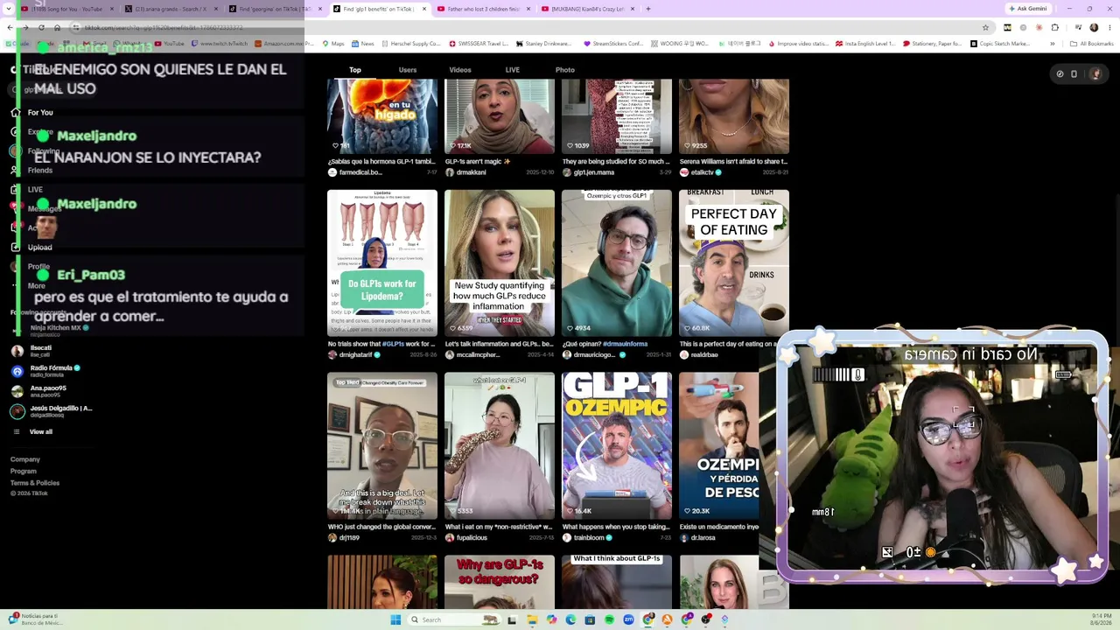Open For You in TikTok sidebar
This screenshot has height=630, width=1120.
tap(40, 112)
